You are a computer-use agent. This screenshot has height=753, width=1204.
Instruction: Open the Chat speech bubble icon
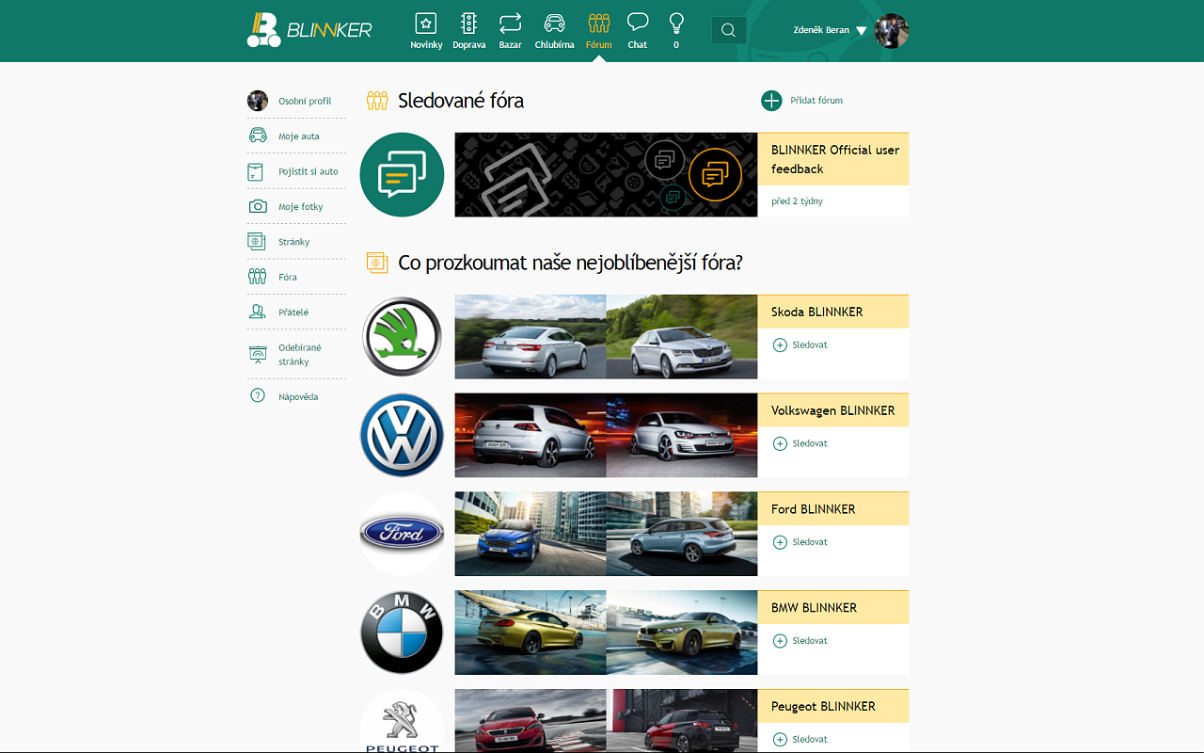click(x=638, y=23)
